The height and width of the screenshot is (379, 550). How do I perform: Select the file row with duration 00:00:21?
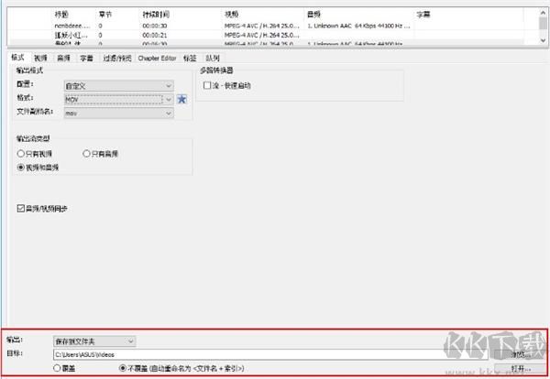click(272, 35)
